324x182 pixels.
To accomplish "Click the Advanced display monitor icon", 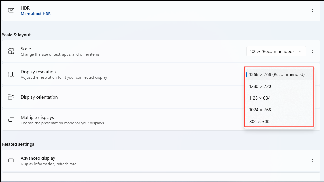I will [11, 161].
